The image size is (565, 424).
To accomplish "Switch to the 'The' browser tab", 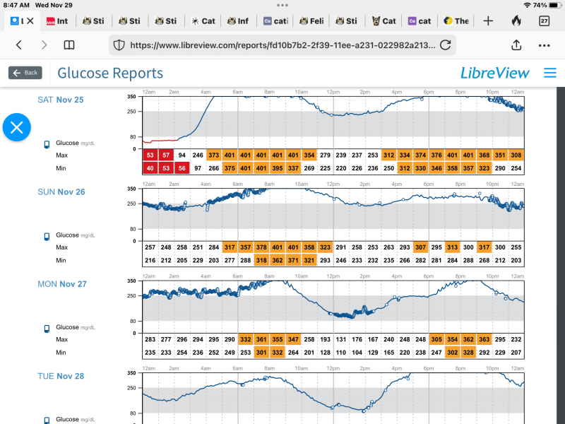I will tap(456, 21).
